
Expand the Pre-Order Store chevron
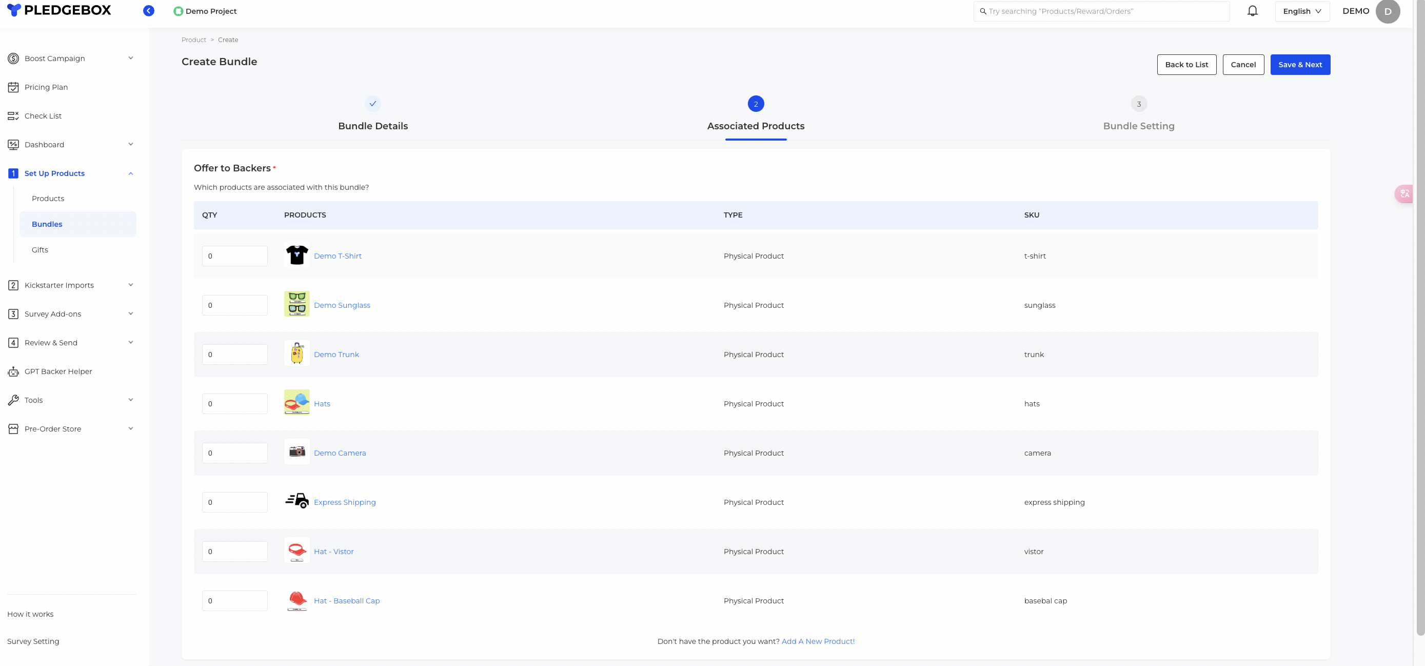131,429
